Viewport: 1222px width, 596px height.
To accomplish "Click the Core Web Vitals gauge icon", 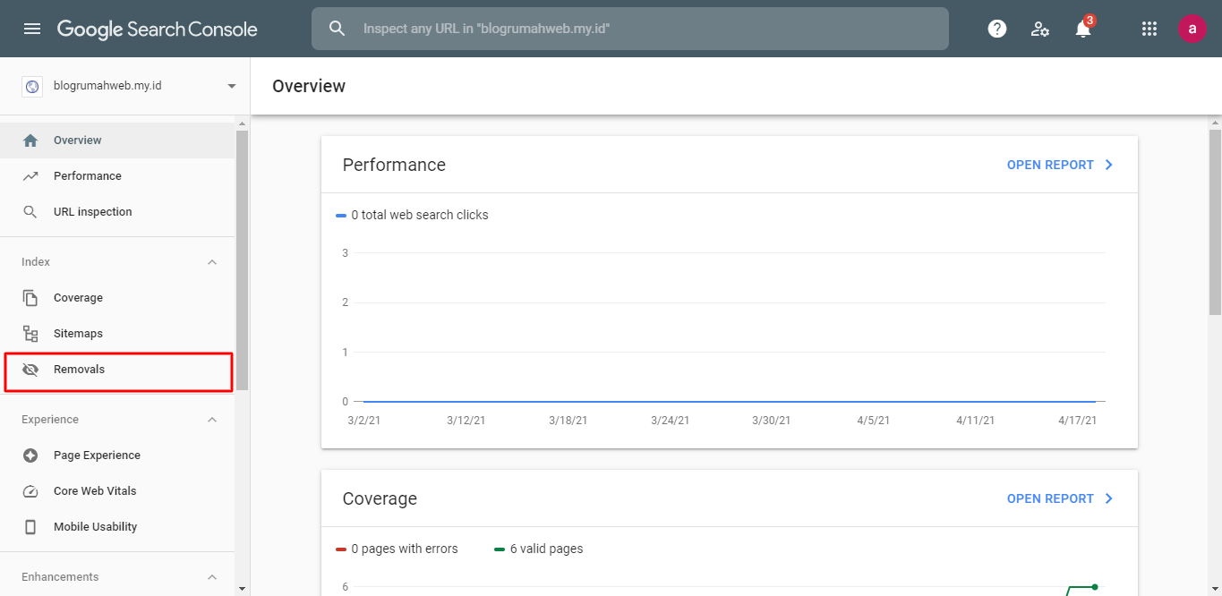I will pos(30,491).
